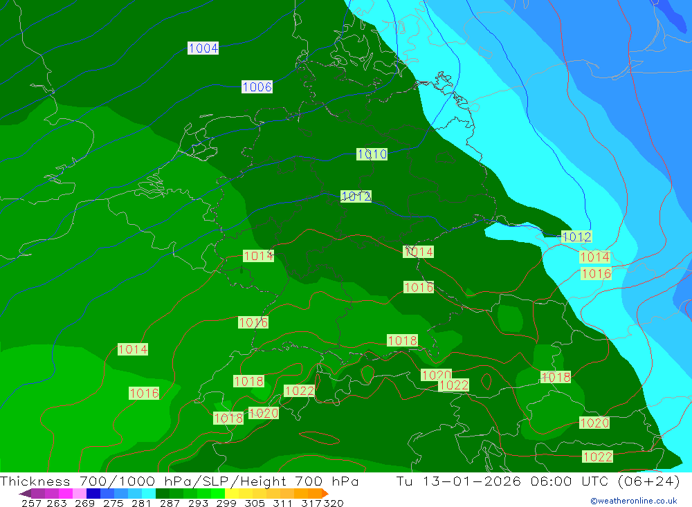Click the purple left arrow end of legend

pos(25,493)
